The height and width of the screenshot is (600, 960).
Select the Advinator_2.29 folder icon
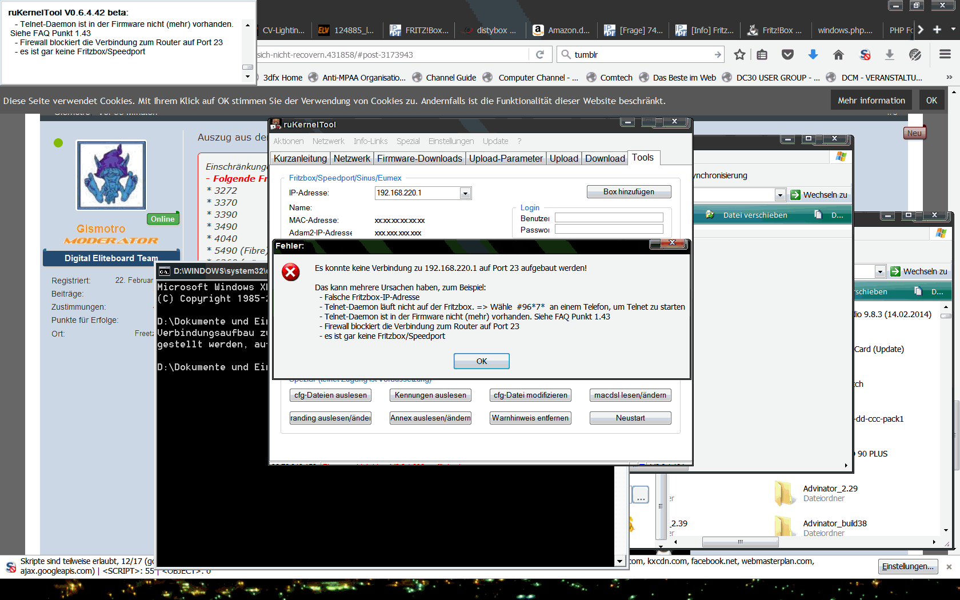pyautogui.click(x=785, y=493)
